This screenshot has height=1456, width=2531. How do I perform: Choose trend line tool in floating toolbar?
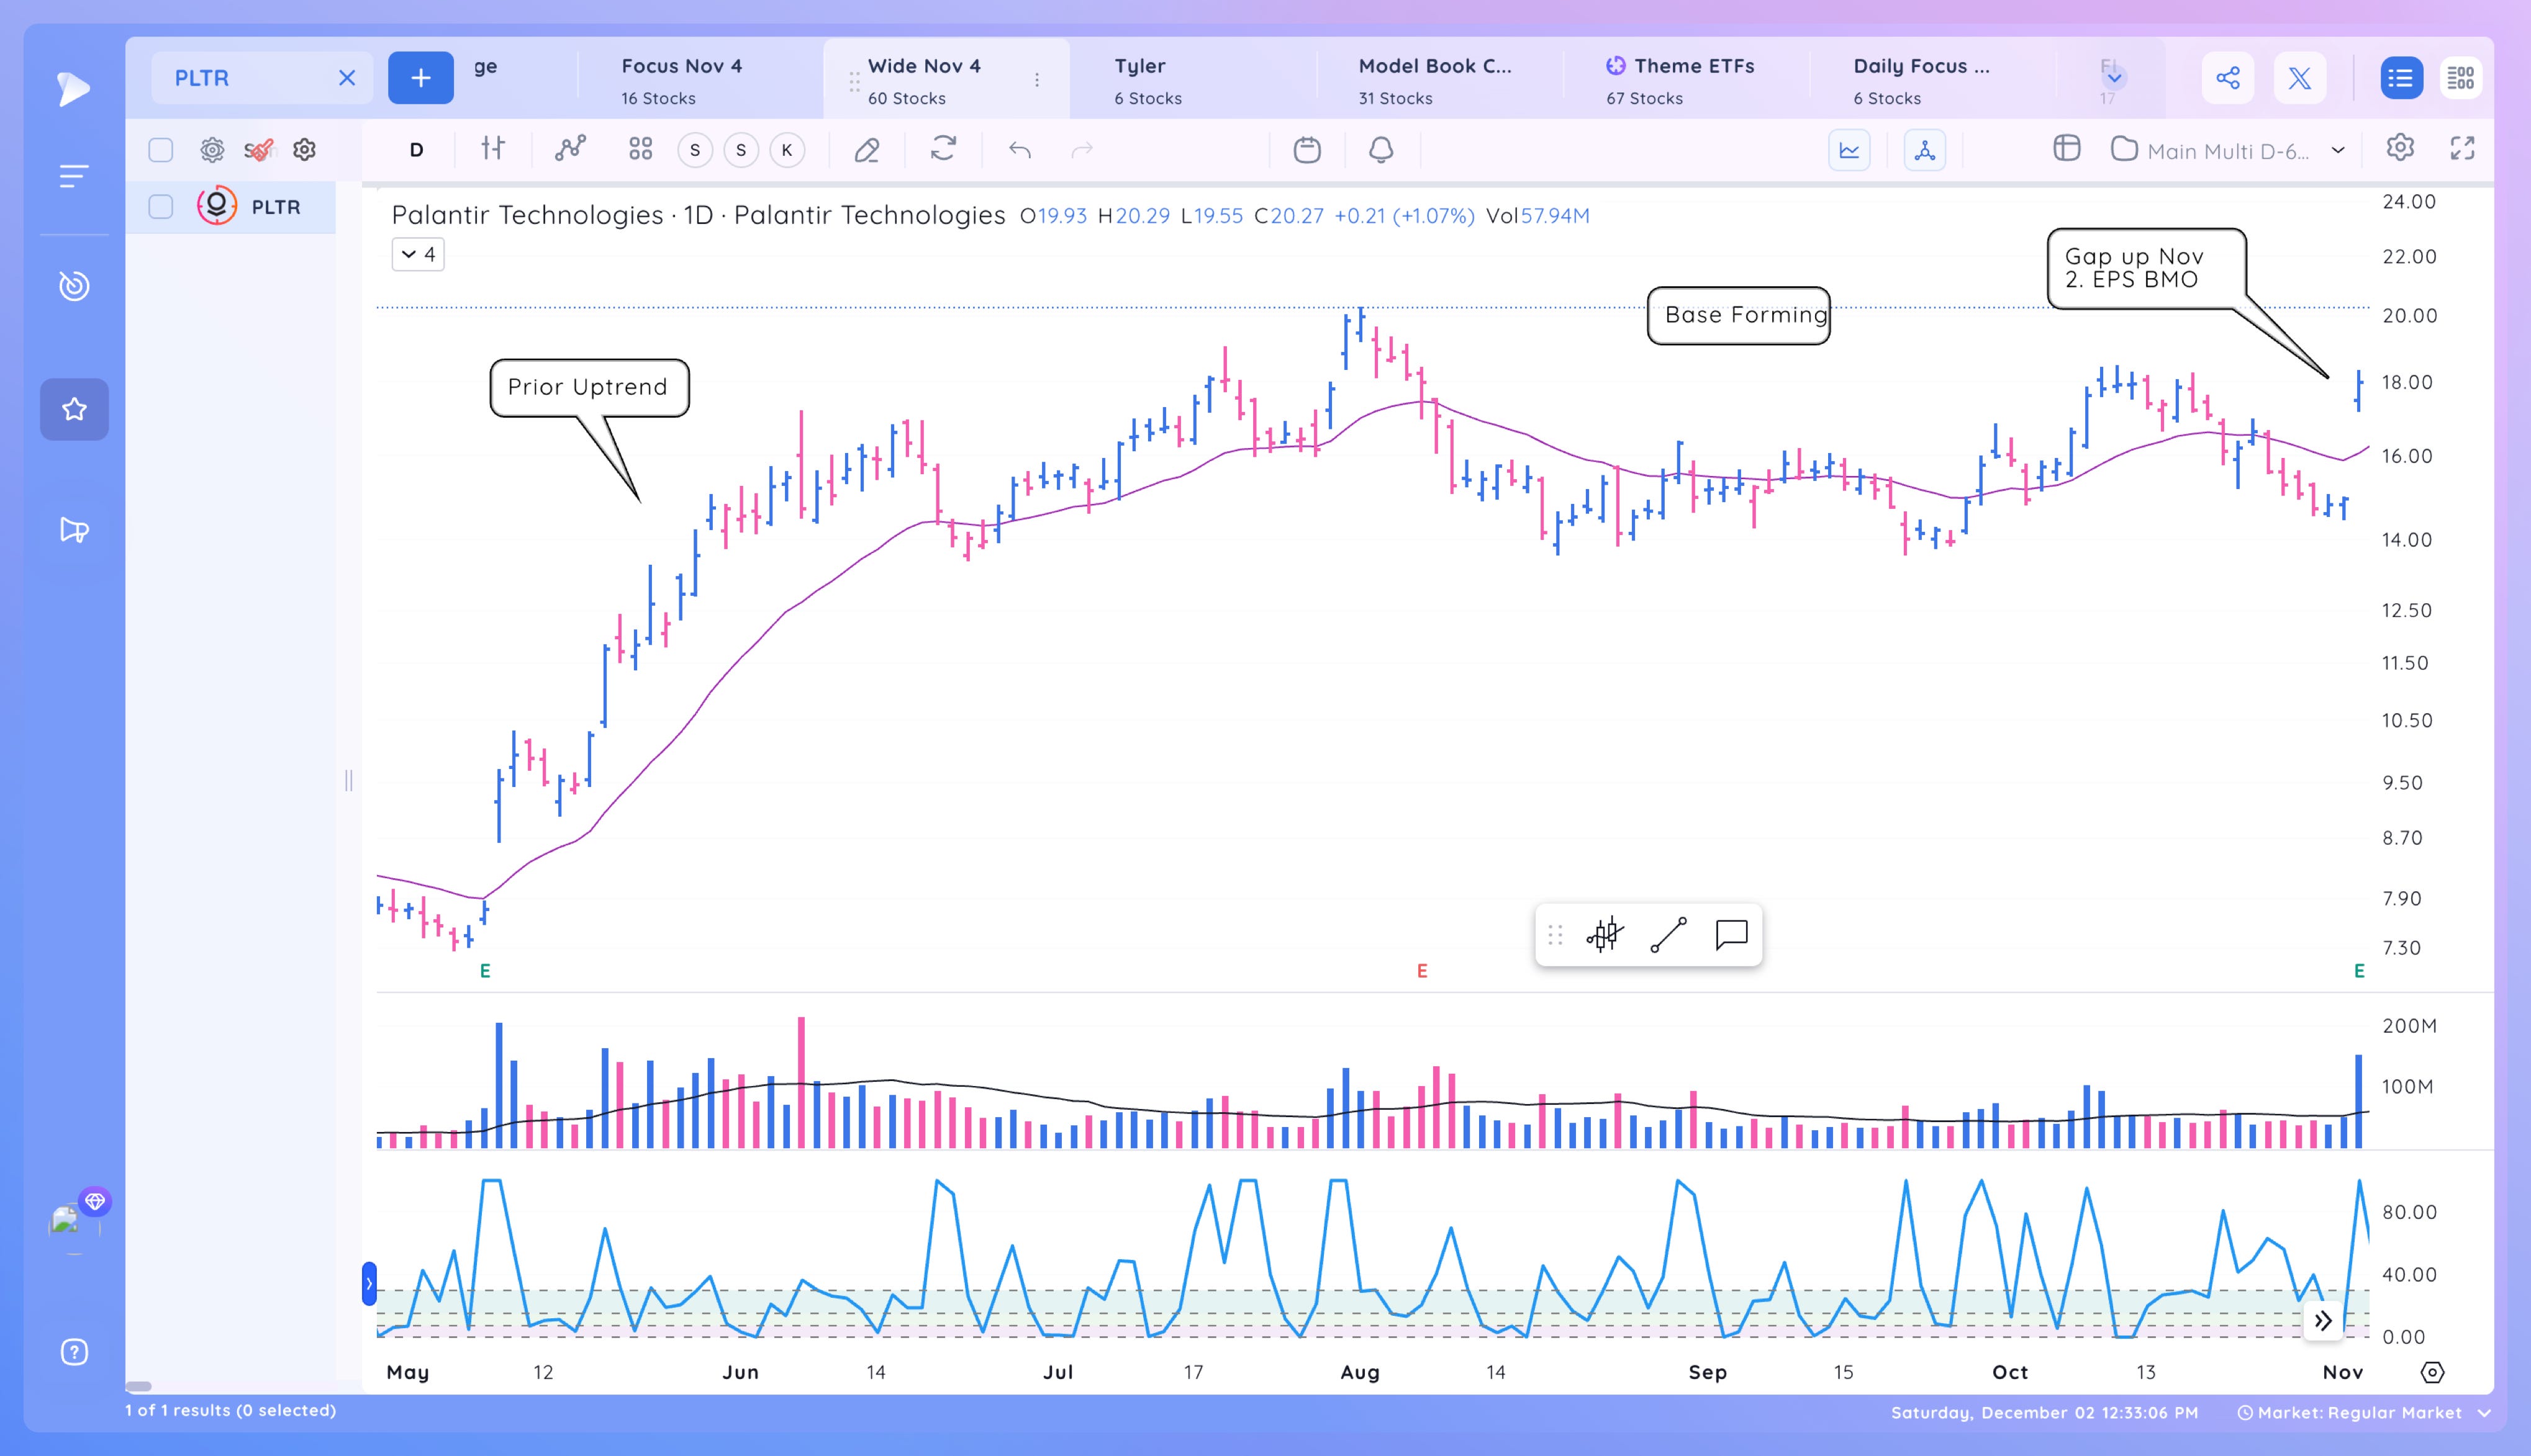point(1668,935)
